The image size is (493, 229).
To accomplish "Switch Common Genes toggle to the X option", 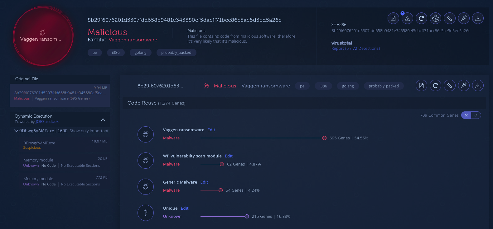I will [466, 115].
